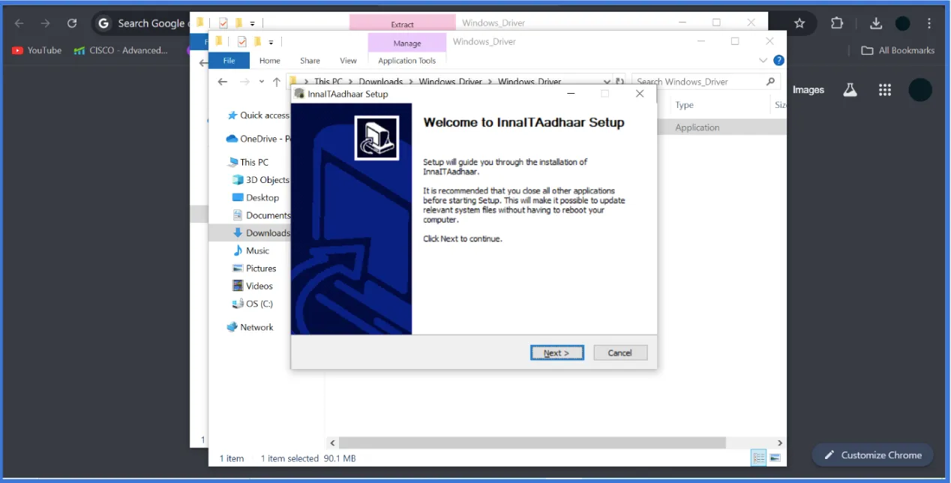This screenshot has width=951, height=483.
Task: Open Downloads folder in sidebar
Action: (262, 232)
